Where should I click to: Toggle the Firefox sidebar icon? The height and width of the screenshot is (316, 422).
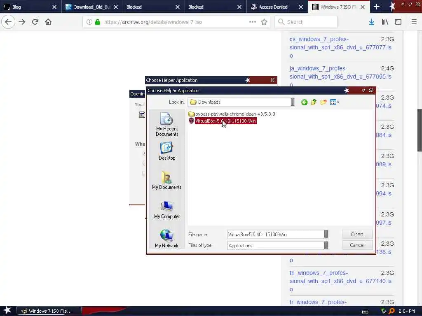click(x=398, y=22)
